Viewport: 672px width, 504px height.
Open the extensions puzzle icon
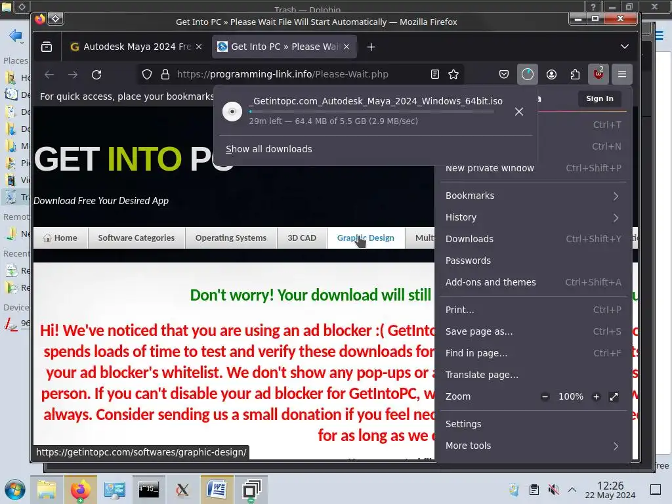[575, 75]
